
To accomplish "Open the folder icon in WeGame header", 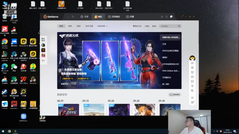I will [162, 17].
